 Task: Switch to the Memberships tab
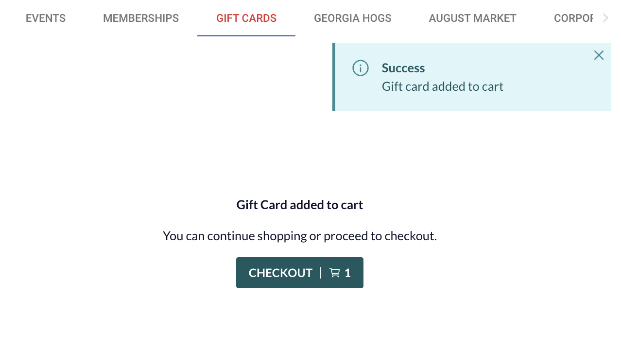coord(141,18)
